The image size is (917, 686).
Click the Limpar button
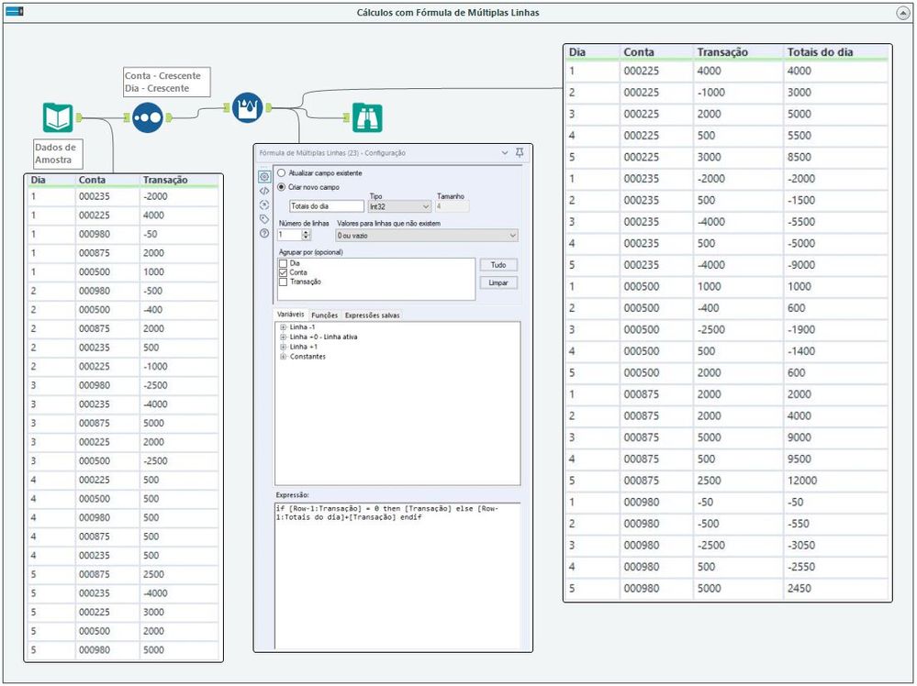tap(498, 283)
